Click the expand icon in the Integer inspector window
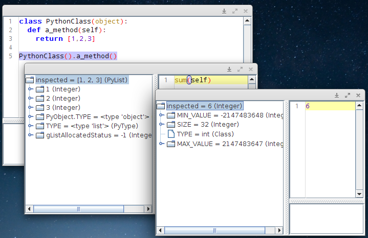Screen dimensions: 368x238 [x=348, y=96]
